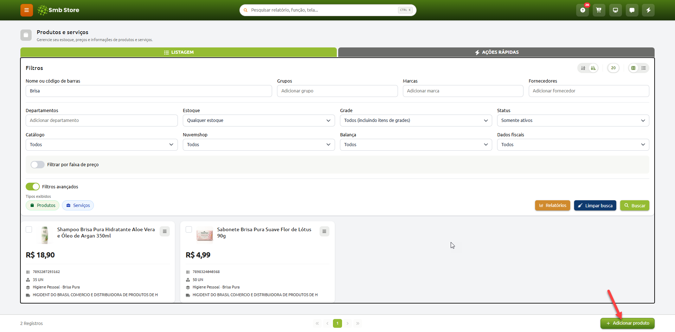
Task: Click the Produtos e serviços page icon
Action: coord(26,35)
